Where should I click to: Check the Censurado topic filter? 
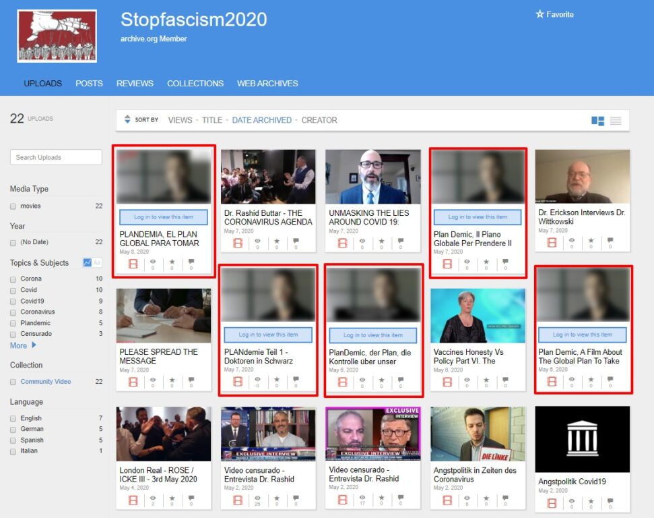click(x=13, y=334)
